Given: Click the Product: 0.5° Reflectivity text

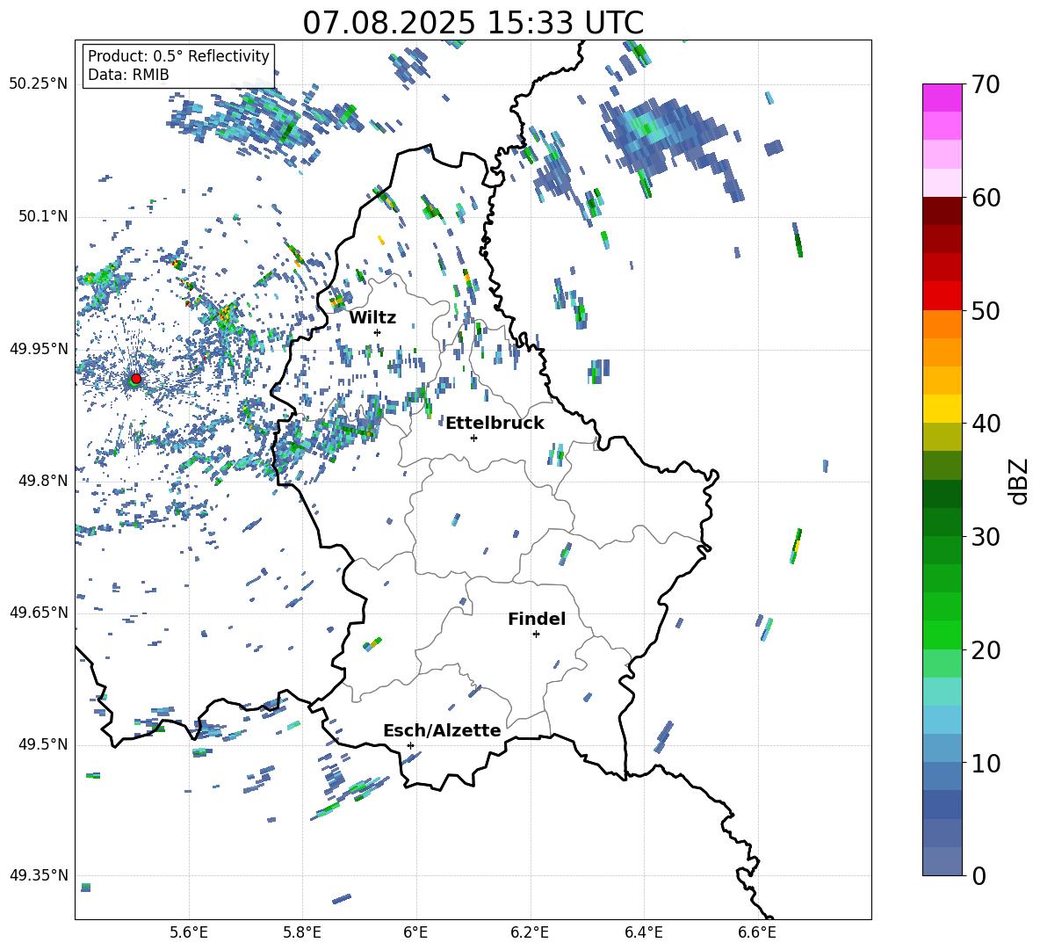Looking at the screenshot, I should (178, 56).
